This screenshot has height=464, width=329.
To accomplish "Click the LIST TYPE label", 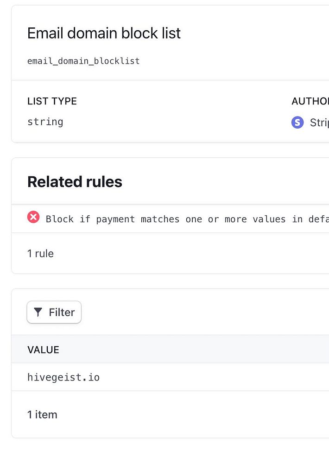I will 52,101.
